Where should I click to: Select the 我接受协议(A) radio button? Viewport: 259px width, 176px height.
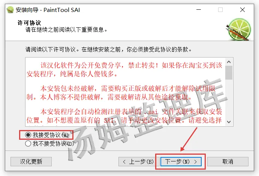click(28, 135)
